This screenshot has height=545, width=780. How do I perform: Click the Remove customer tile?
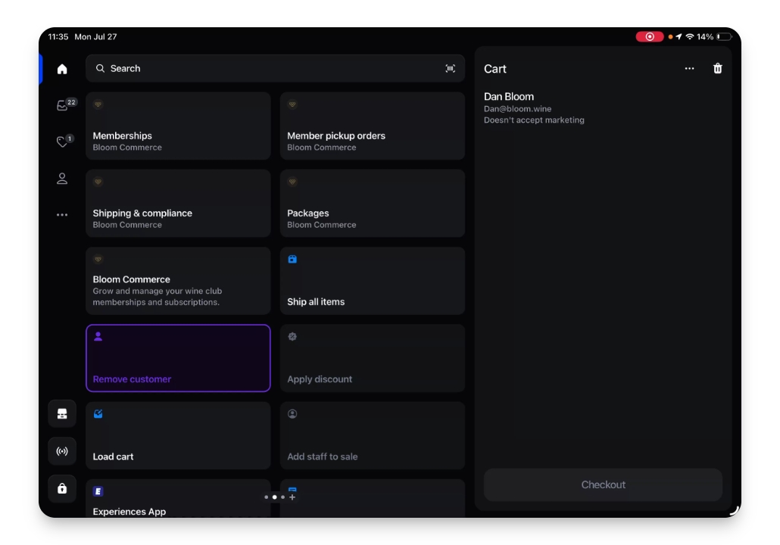[178, 358]
